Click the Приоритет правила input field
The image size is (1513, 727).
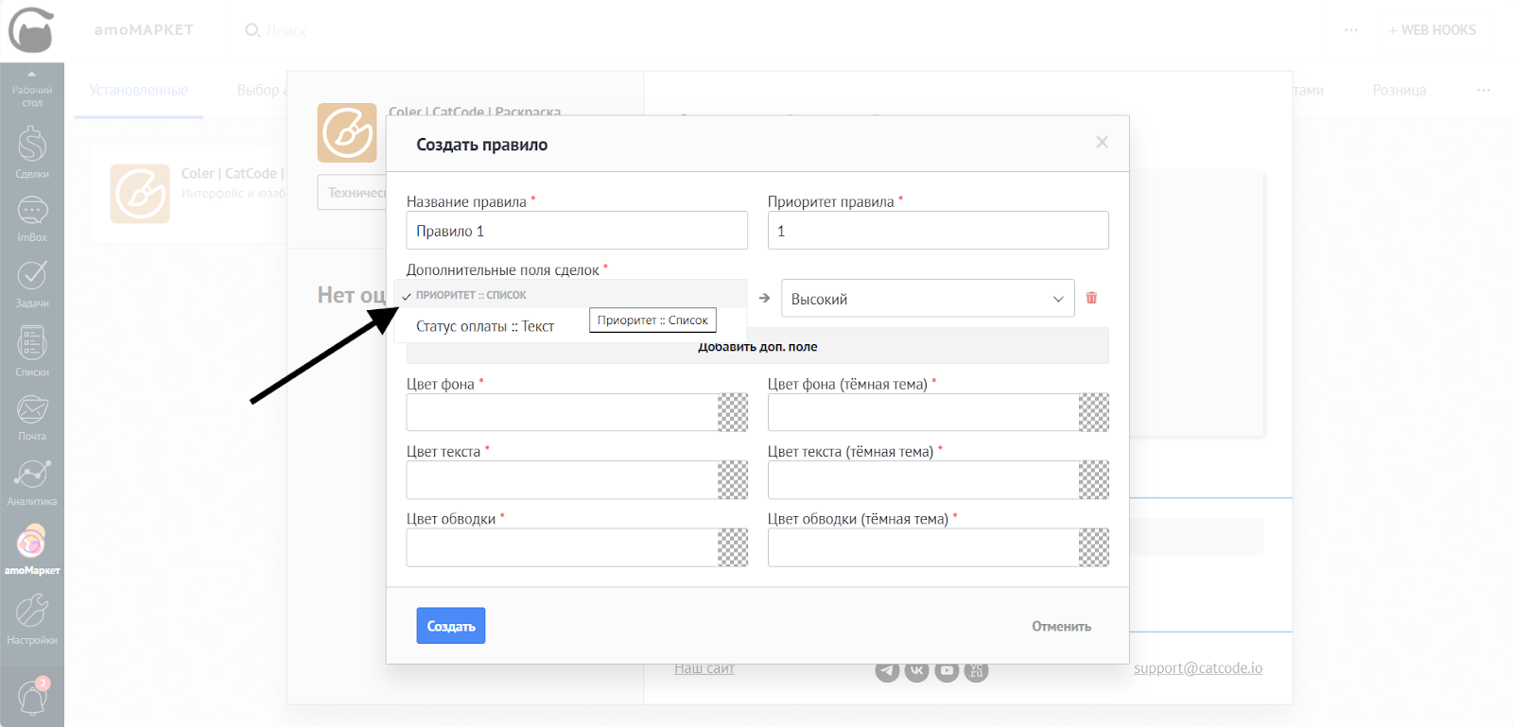click(x=937, y=231)
